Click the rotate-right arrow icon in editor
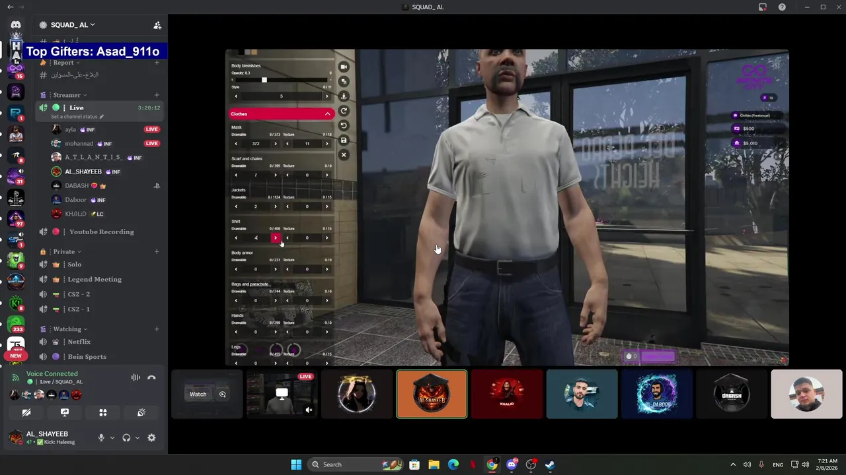846x475 pixels. tap(344, 111)
